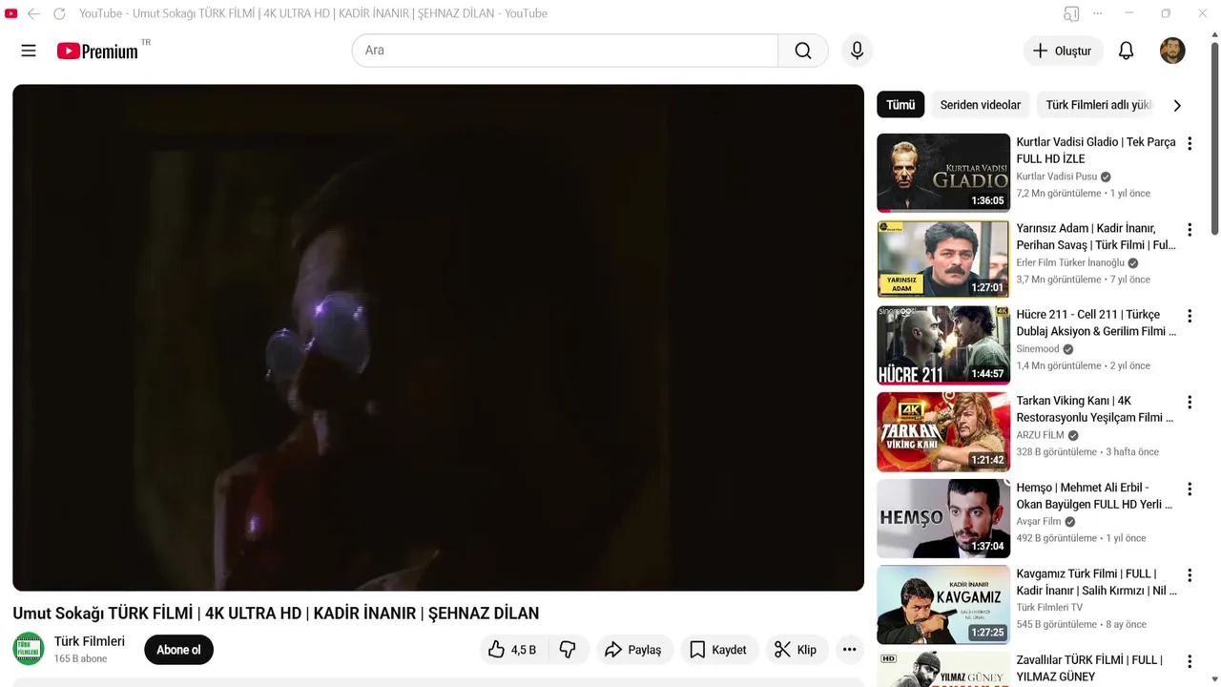Open Hemşo video thumbnail
Viewport: 1221px width, 687px height.
click(x=943, y=518)
